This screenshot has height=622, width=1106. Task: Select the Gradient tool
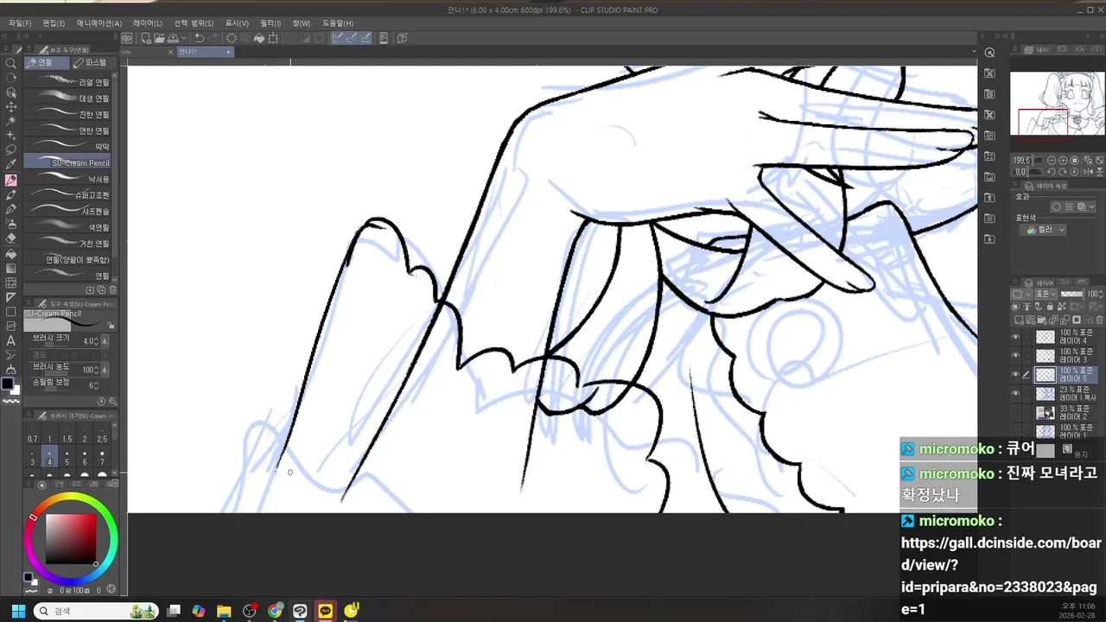pos(11,269)
